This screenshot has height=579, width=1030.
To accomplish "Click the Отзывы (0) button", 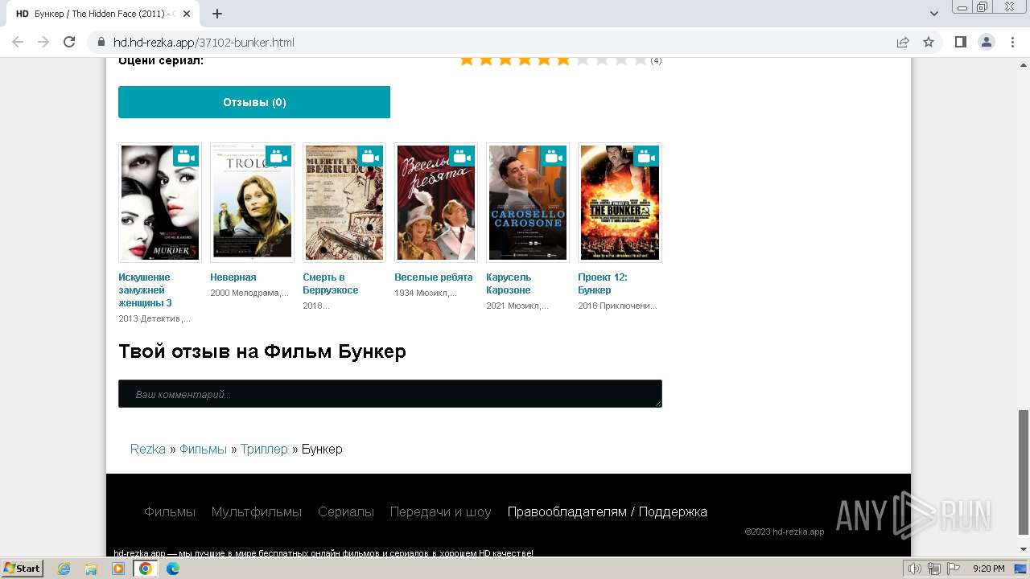I will 254,102.
